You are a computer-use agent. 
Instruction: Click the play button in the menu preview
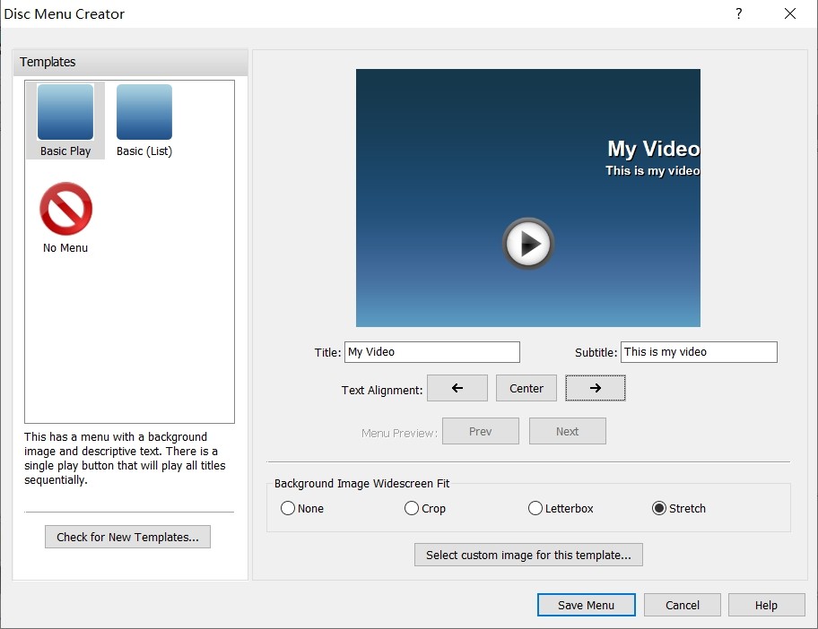[528, 243]
